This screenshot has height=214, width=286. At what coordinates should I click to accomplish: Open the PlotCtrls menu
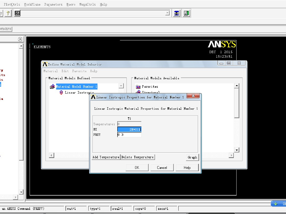click(12, 4)
